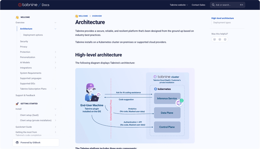Click the GitBook icon at sidebar bottom
260x149 pixels.
pos(18,142)
